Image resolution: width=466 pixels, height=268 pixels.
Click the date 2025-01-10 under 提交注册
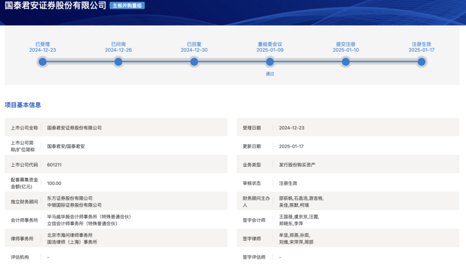click(x=346, y=50)
